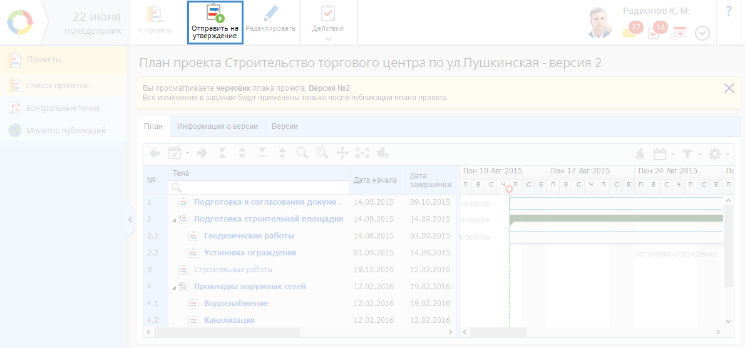Click the help question mark icon
This screenshot has width=745, height=348.
[729, 11]
